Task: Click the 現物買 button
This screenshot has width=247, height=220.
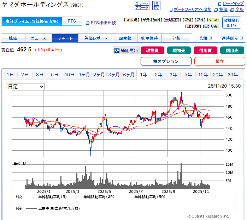Action: pos(152,51)
